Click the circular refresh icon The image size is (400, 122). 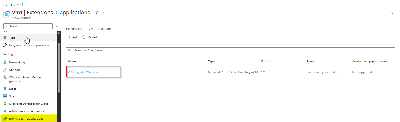84,37
